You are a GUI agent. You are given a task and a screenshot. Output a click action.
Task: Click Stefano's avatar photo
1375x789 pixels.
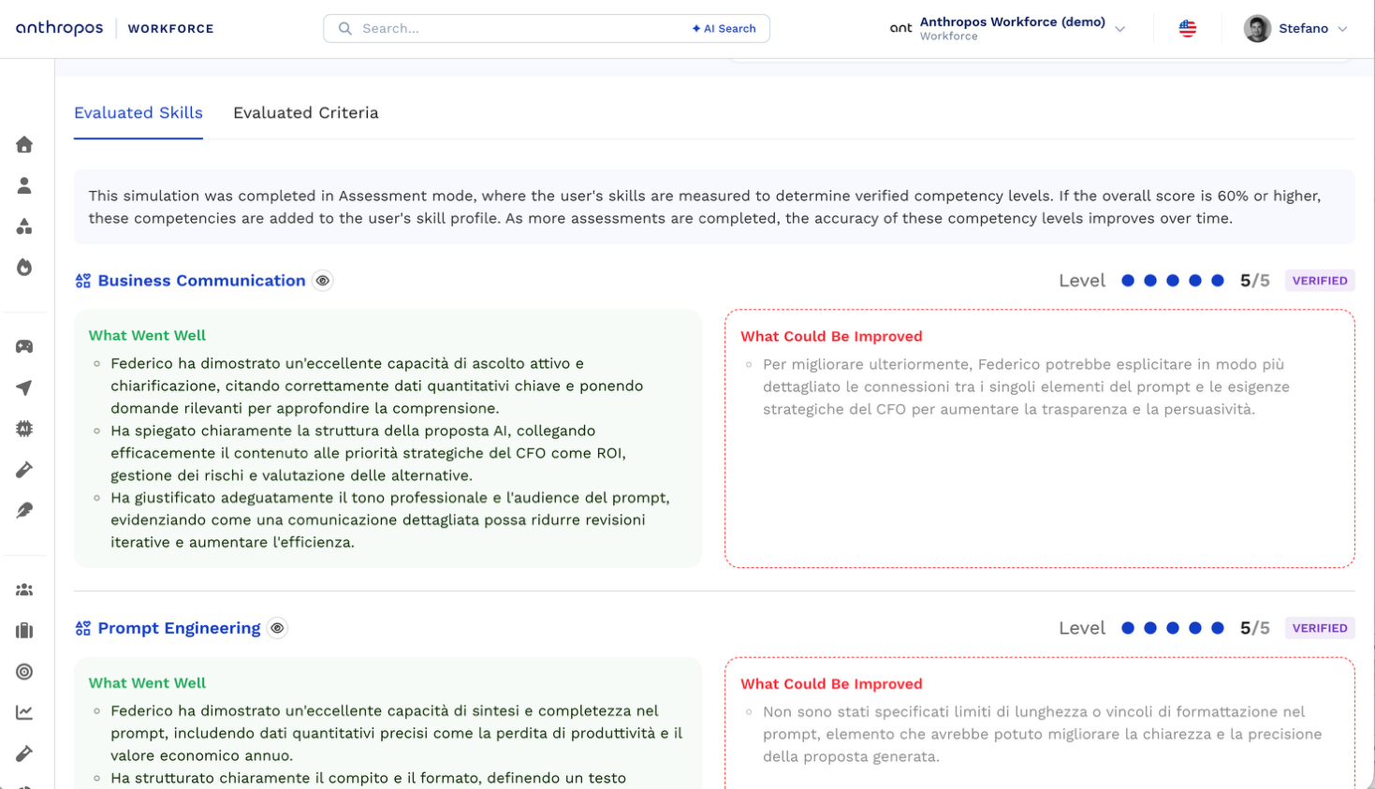pyautogui.click(x=1257, y=28)
